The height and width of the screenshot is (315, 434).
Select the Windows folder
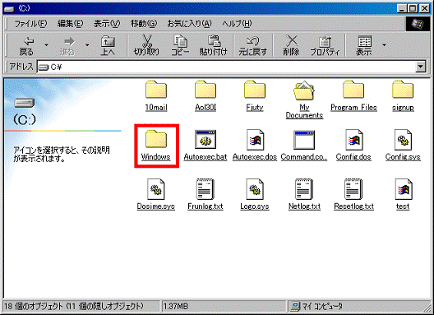(156, 146)
